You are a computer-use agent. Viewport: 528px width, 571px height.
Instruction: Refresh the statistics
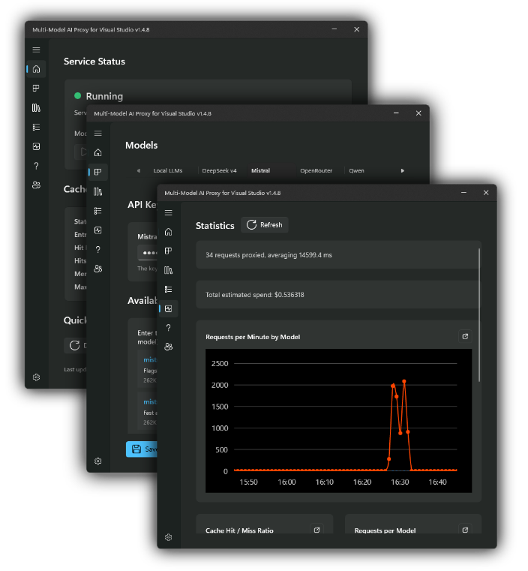coord(265,225)
